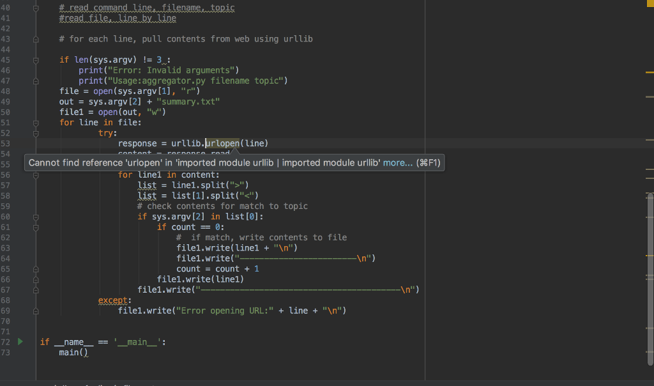
Task: Click the underlined 'list' on line 57
Action: pyautogui.click(x=147, y=185)
